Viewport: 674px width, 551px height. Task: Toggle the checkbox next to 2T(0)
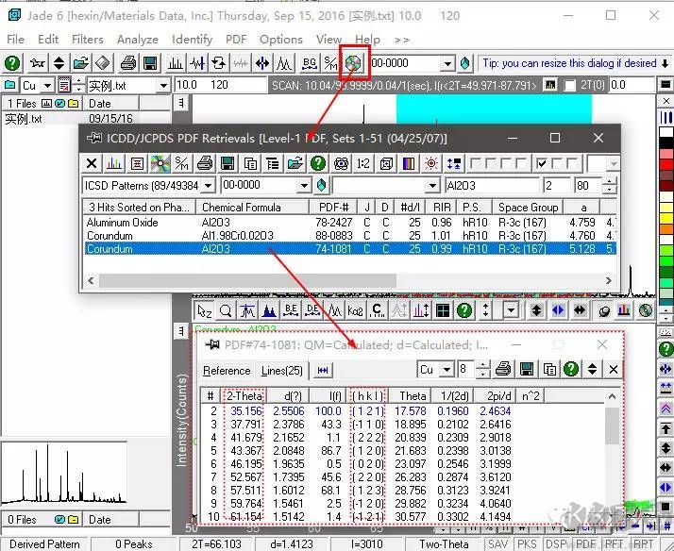point(570,85)
